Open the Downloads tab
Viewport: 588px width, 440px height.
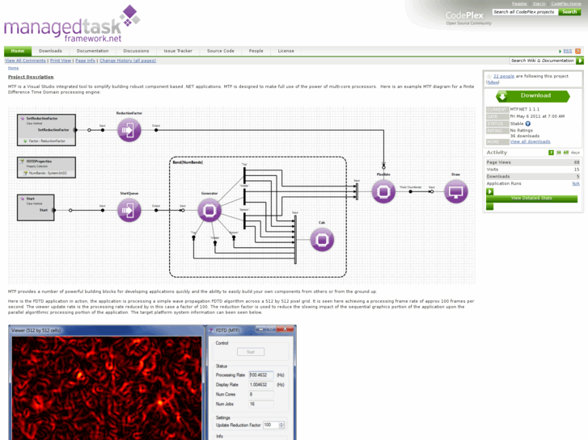[x=50, y=51]
